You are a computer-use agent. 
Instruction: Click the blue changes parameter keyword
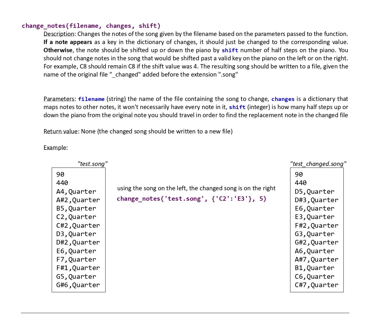click(283, 99)
